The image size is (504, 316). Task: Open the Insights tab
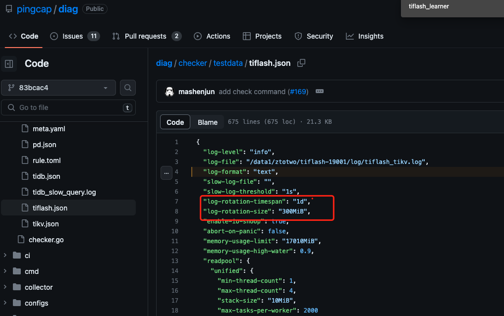pyautogui.click(x=365, y=36)
